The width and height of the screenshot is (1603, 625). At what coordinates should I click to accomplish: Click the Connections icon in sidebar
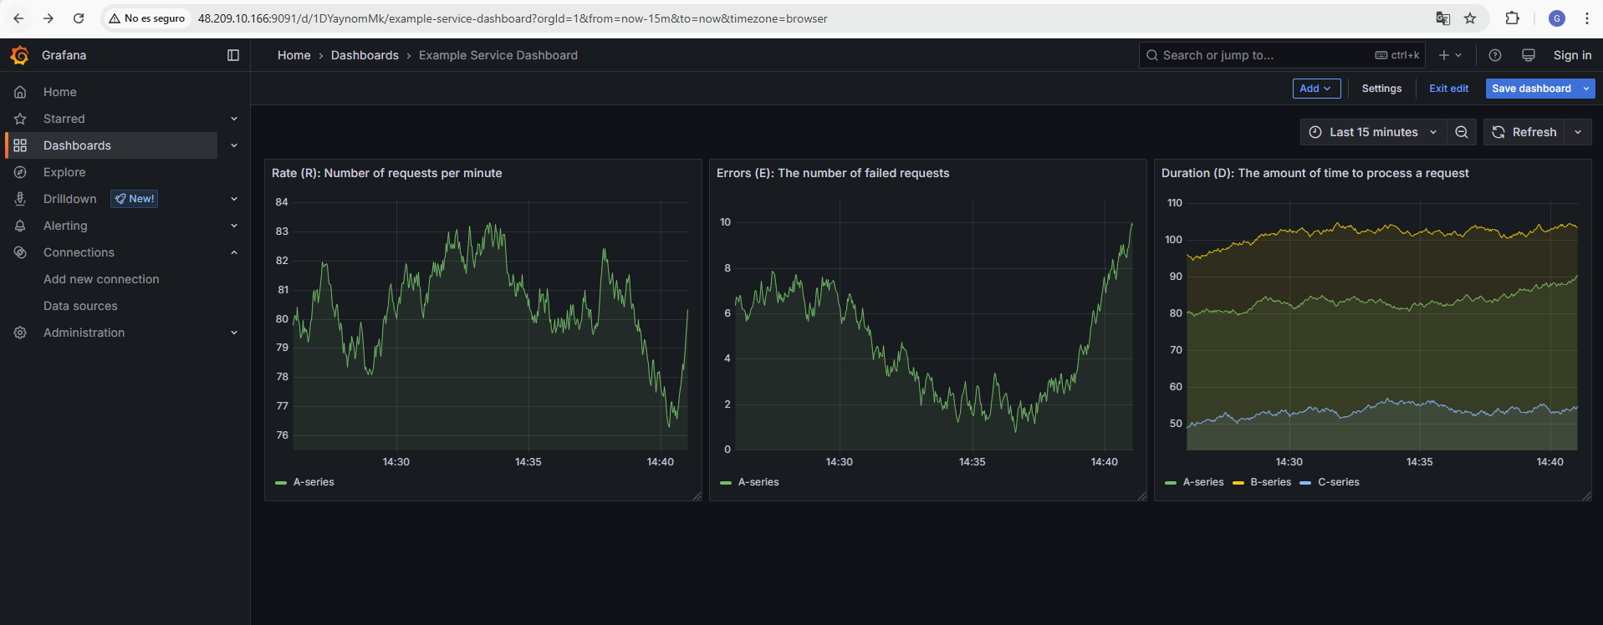coord(20,252)
